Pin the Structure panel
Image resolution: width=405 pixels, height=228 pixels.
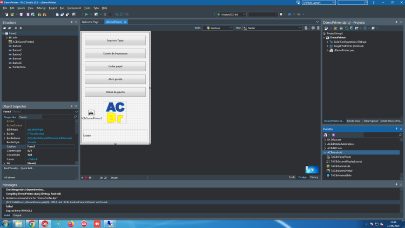click(x=71, y=23)
